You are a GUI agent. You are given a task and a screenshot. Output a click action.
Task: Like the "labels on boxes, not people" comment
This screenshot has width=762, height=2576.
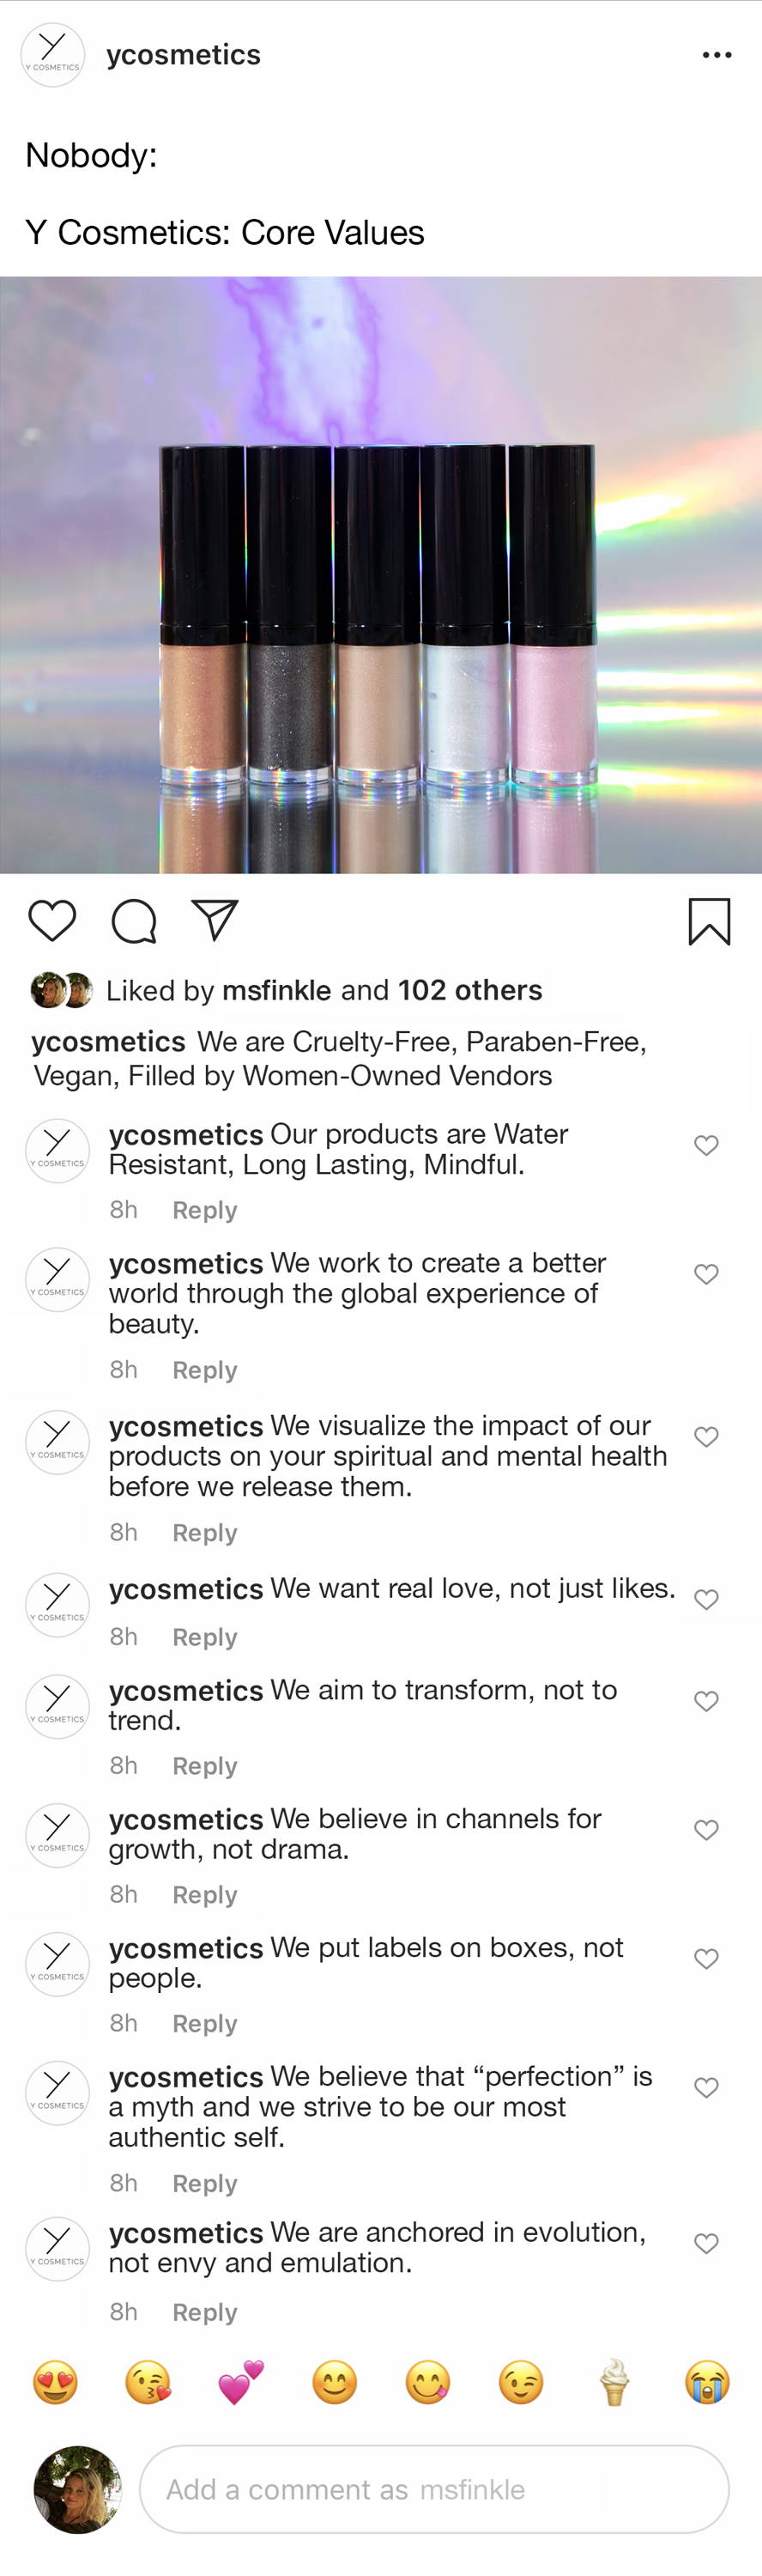pyautogui.click(x=706, y=1958)
